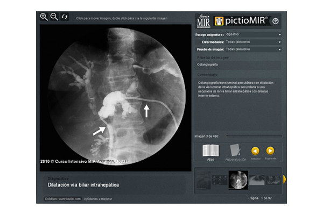Expand the Prueba de imagen dropdown

coord(254,49)
